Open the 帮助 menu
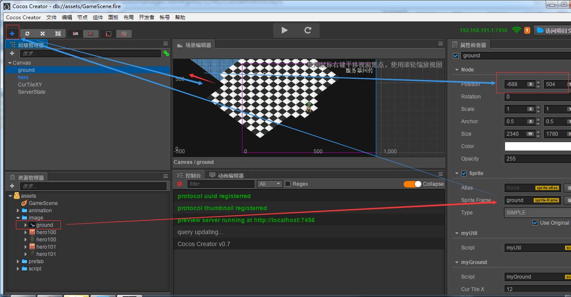 point(180,18)
